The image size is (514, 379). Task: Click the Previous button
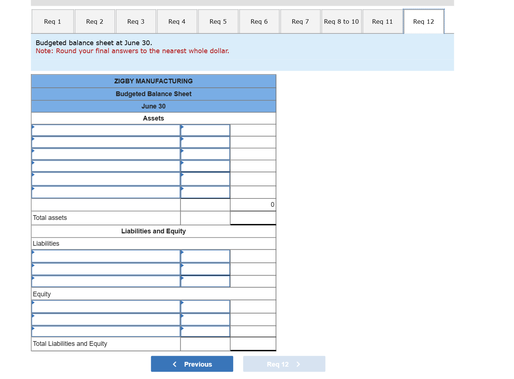pyautogui.click(x=192, y=364)
